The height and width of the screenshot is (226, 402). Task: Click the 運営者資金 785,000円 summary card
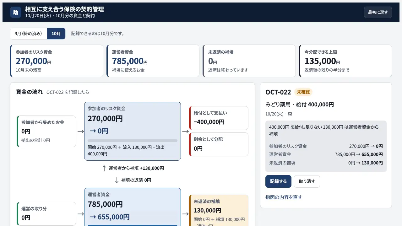(x=153, y=61)
